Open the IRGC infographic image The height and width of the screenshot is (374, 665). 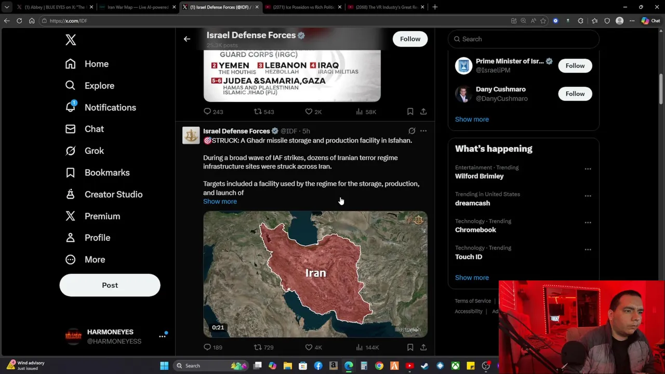coord(292,76)
